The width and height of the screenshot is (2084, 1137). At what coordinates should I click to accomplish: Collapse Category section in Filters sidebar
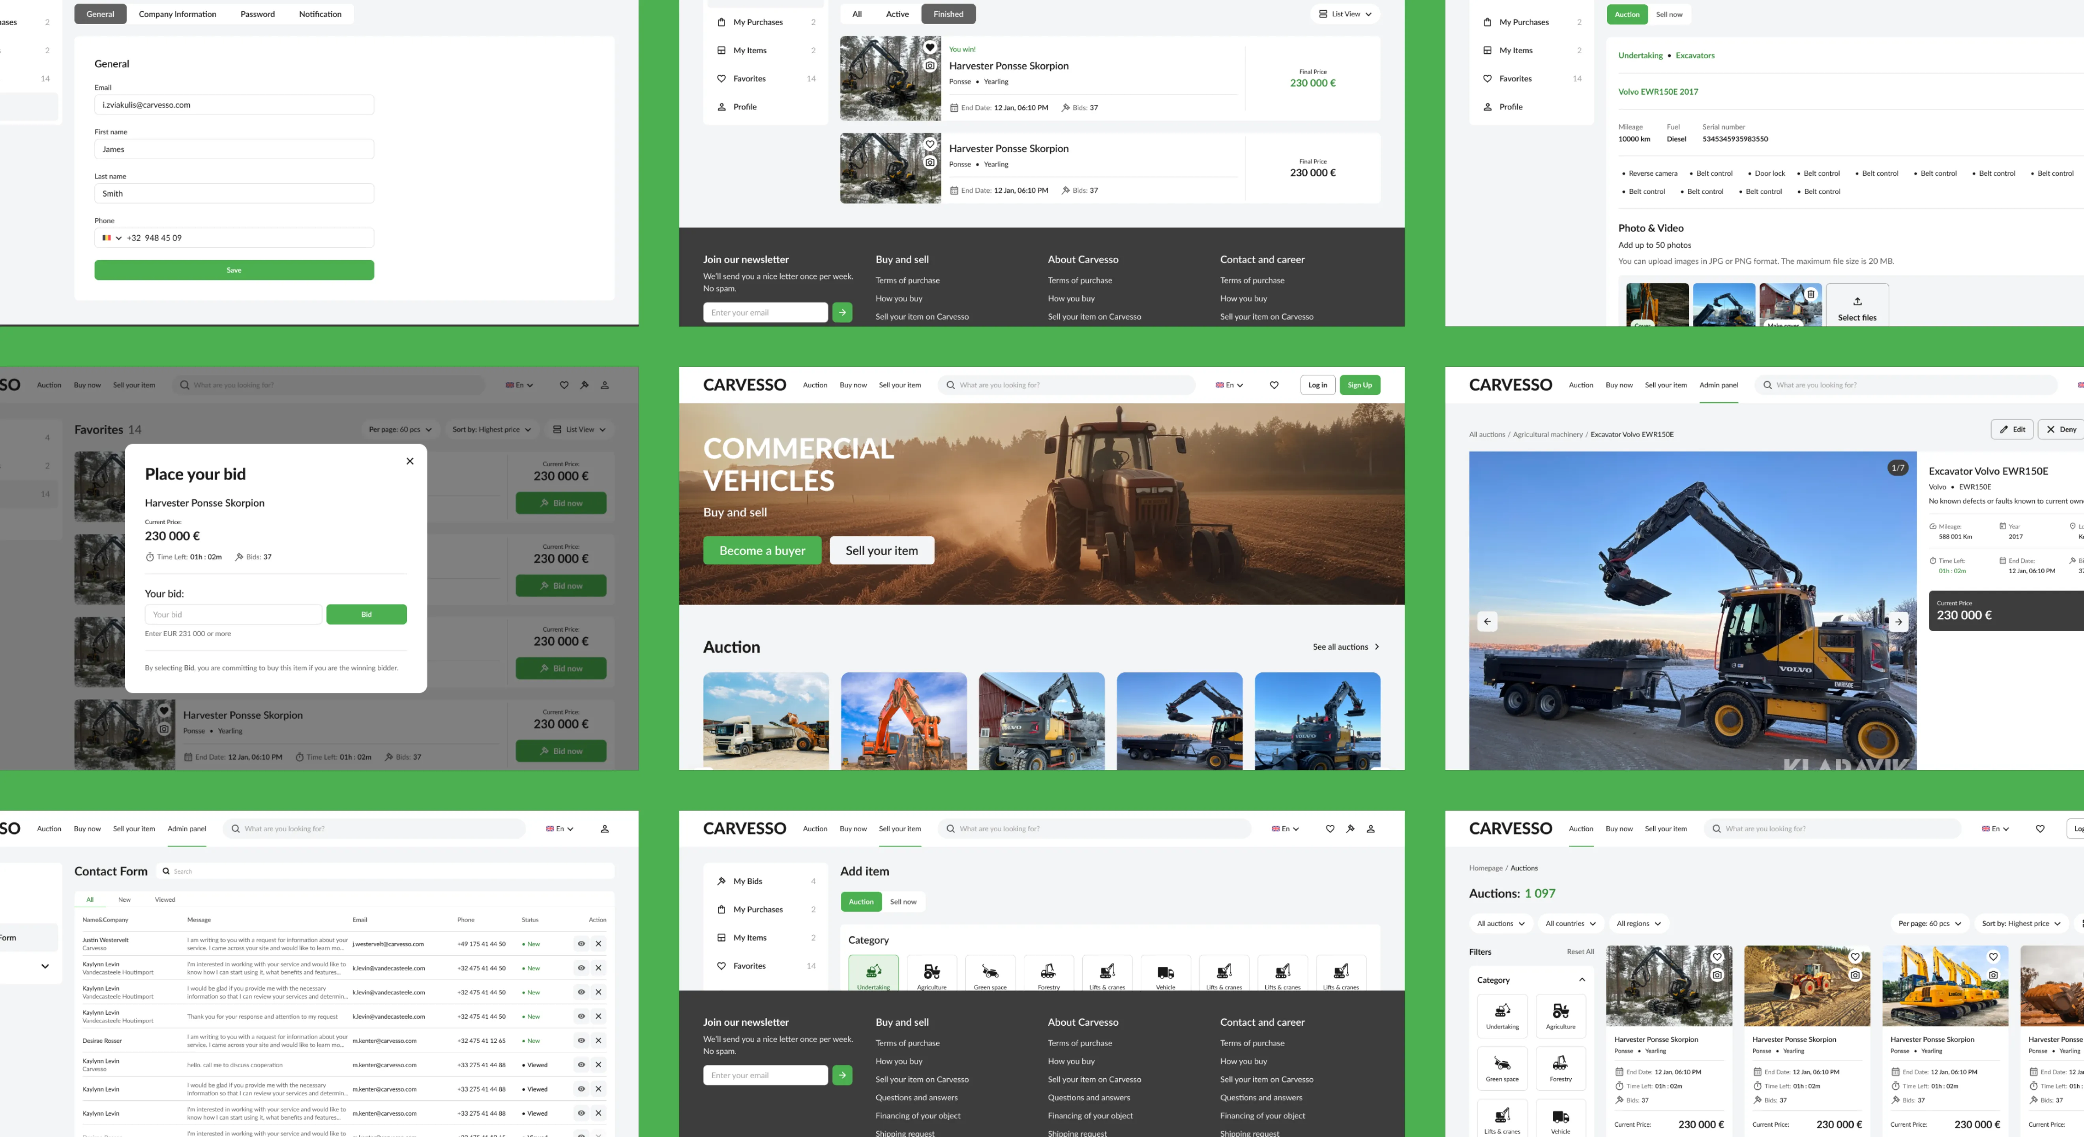(x=1582, y=980)
